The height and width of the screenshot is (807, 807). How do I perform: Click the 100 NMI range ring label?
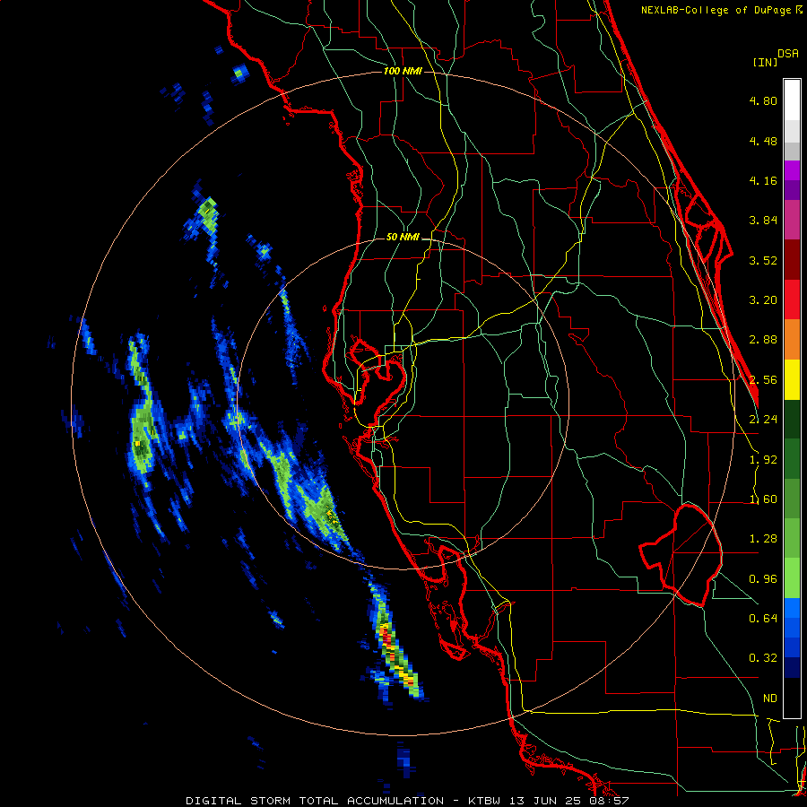(x=403, y=71)
